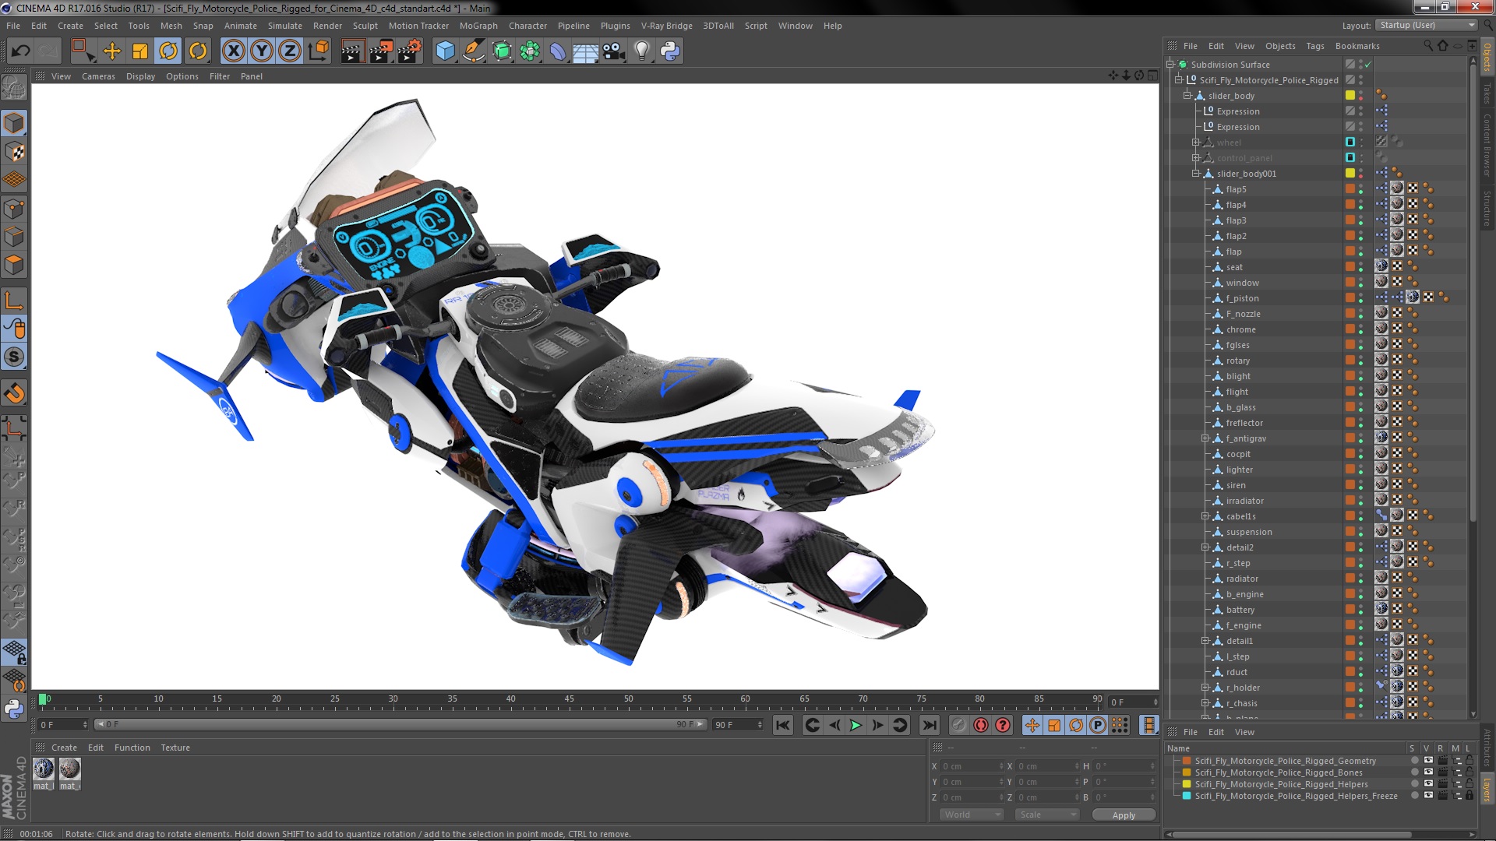
Task: Toggle Z axis lock
Action: tap(290, 51)
